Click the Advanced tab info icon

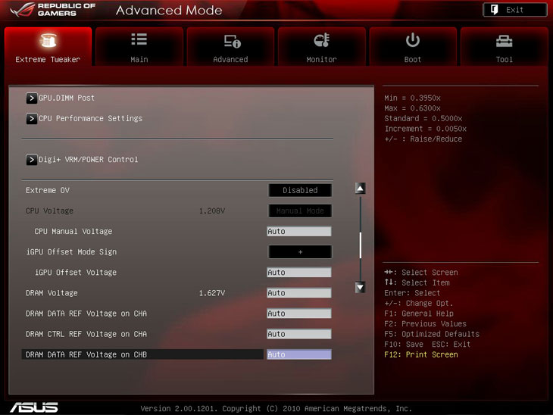(231, 41)
